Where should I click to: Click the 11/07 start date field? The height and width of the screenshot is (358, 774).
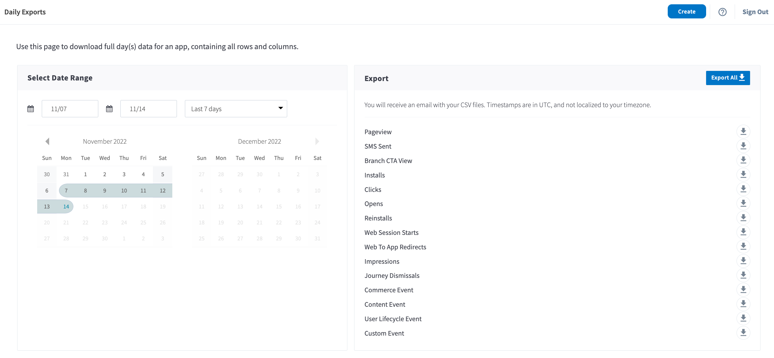[70, 109]
